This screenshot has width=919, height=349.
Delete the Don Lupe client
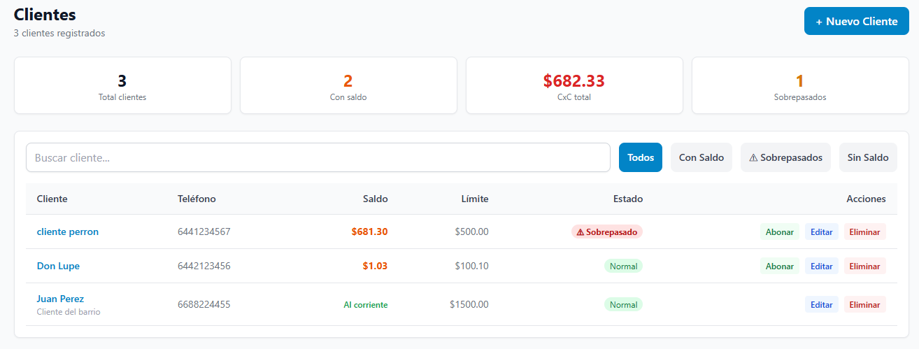865,266
